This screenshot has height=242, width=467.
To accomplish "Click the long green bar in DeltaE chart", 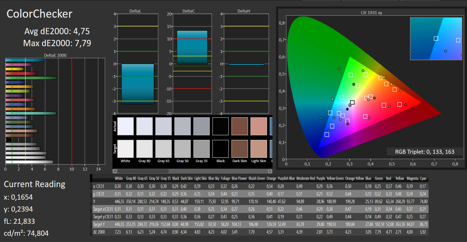I will tap(31, 78).
